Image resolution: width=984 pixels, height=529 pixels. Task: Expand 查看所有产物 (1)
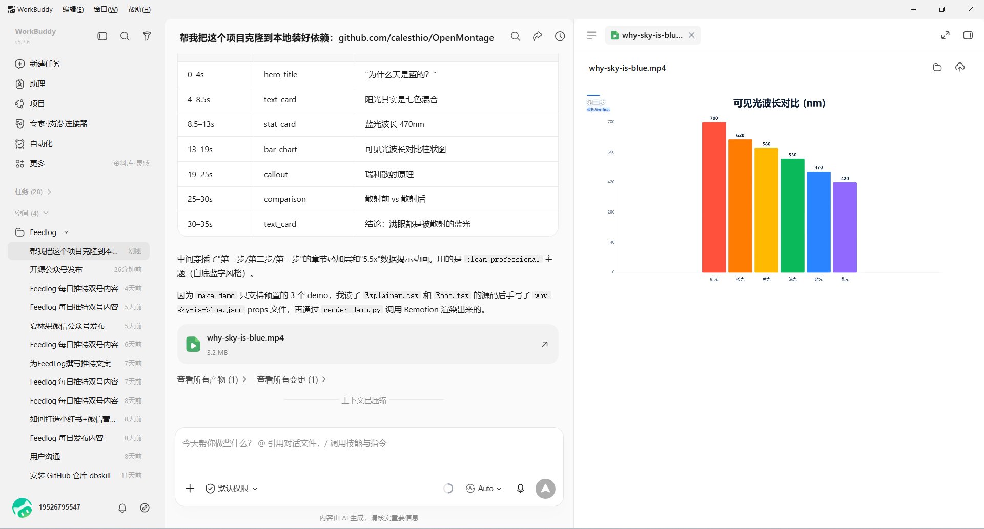pos(212,380)
